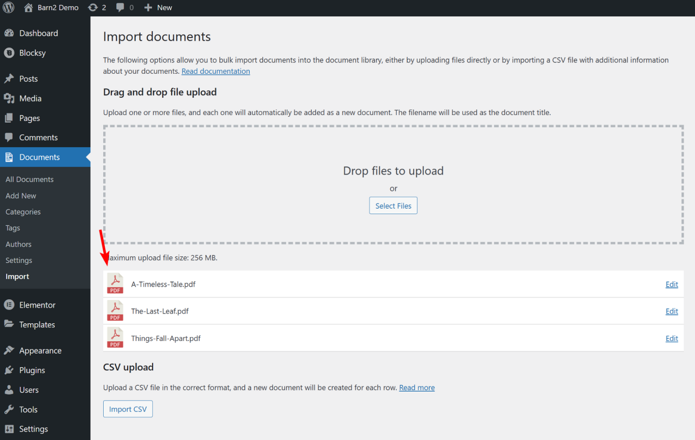Open the Posts menu
695x440 pixels.
(x=29, y=78)
